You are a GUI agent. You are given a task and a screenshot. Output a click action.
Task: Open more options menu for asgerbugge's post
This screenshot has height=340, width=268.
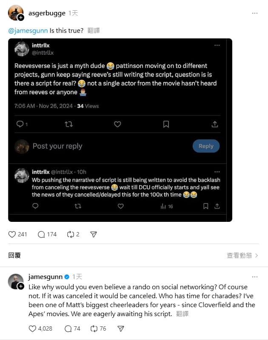[255, 13]
